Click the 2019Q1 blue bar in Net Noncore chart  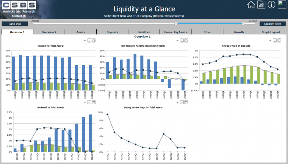pos(135,66)
